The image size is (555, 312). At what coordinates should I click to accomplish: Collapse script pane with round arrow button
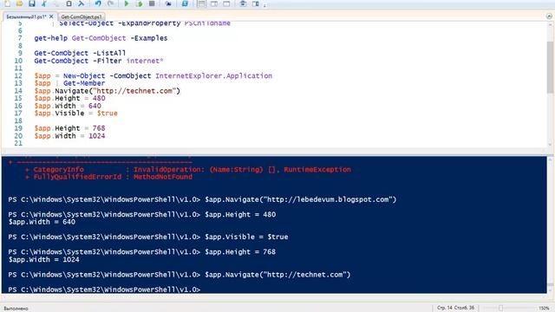pos(549,16)
